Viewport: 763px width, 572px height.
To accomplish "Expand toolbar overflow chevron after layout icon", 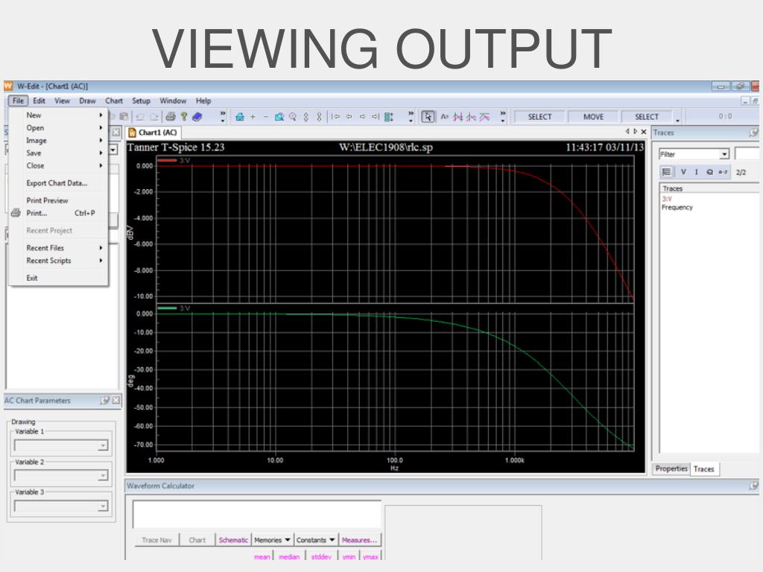I will pyautogui.click(x=411, y=116).
